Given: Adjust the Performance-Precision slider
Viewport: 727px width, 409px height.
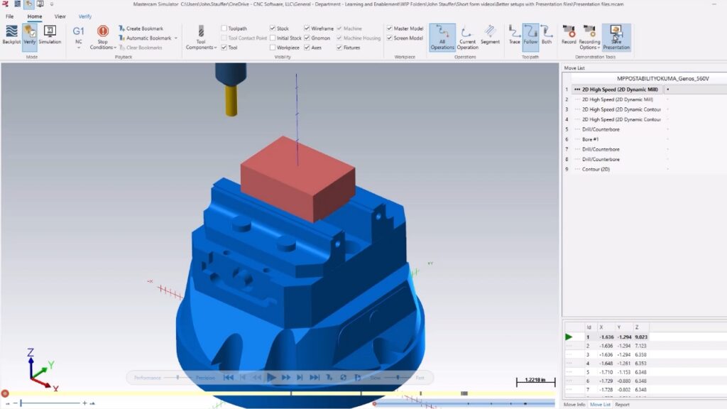Looking at the screenshot, I should click(x=177, y=378).
